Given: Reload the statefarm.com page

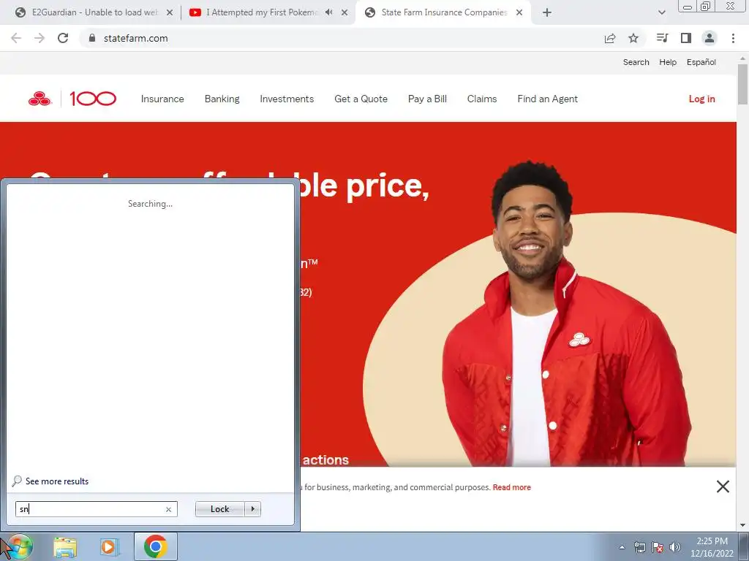Looking at the screenshot, I should [63, 38].
